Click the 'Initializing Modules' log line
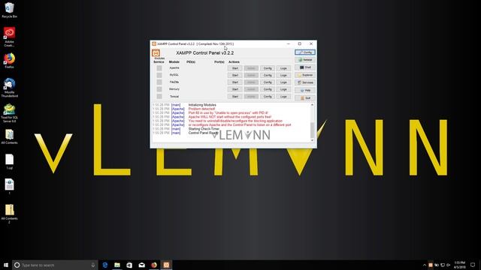 coord(202,105)
